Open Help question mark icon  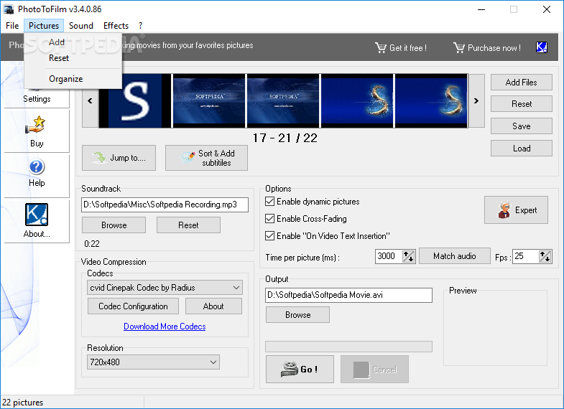37,167
